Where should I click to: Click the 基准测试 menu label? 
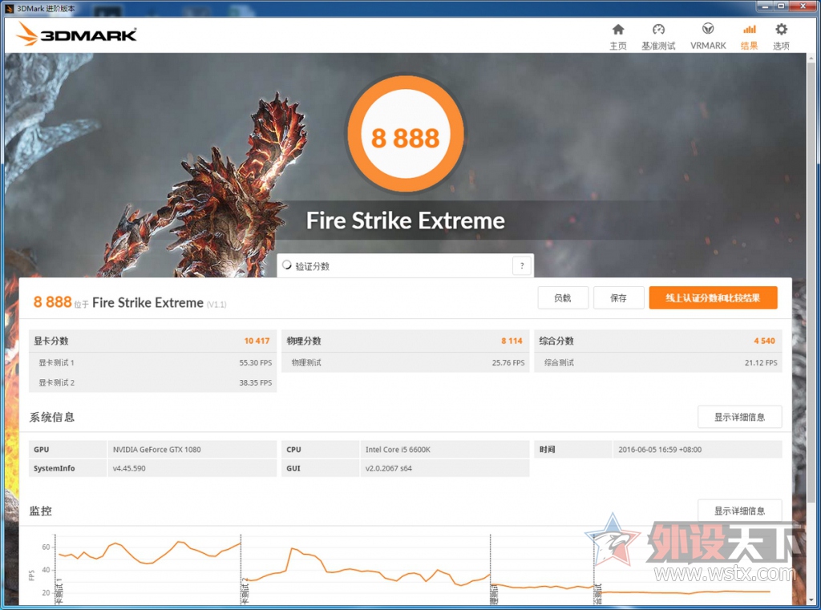coord(659,46)
